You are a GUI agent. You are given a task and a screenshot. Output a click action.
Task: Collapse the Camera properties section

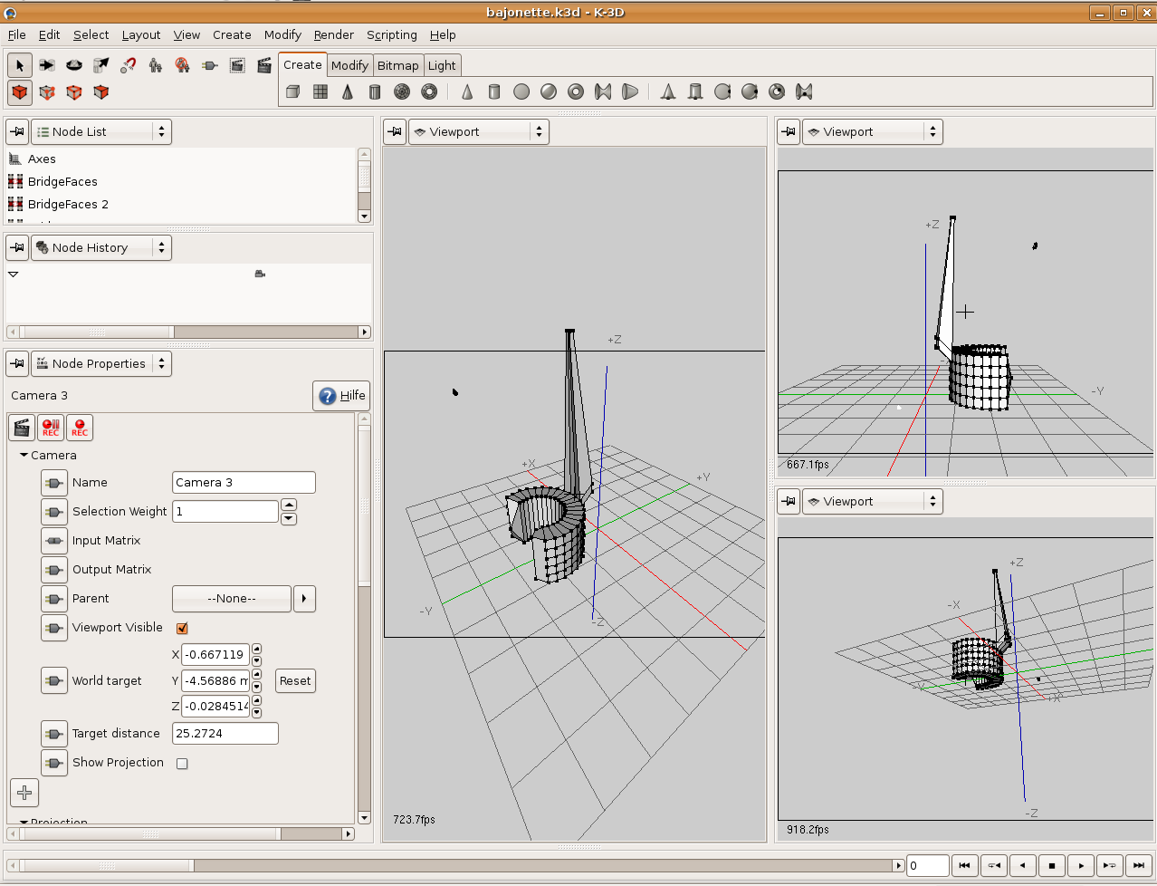click(x=24, y=456)
